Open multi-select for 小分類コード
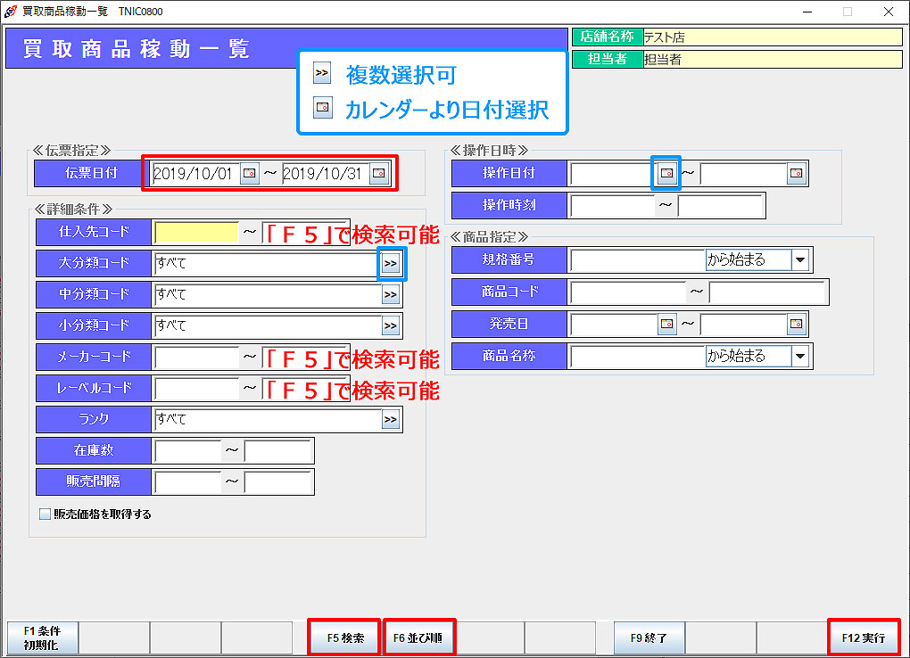Image resolution: width=910 pixels, height=658 pixels. [391, 326]
